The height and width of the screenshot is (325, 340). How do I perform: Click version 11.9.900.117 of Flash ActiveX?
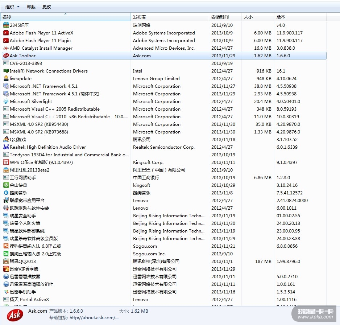coord(290,33)
